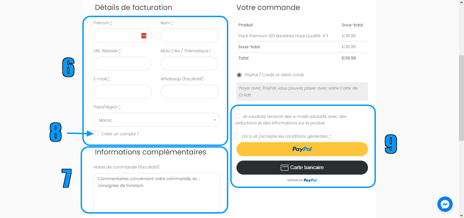Image resolution: width=464 pixels, height=218 pixels.
Task: Enable exclusive e-mails subscription checkbox
Action: [237, 116]
